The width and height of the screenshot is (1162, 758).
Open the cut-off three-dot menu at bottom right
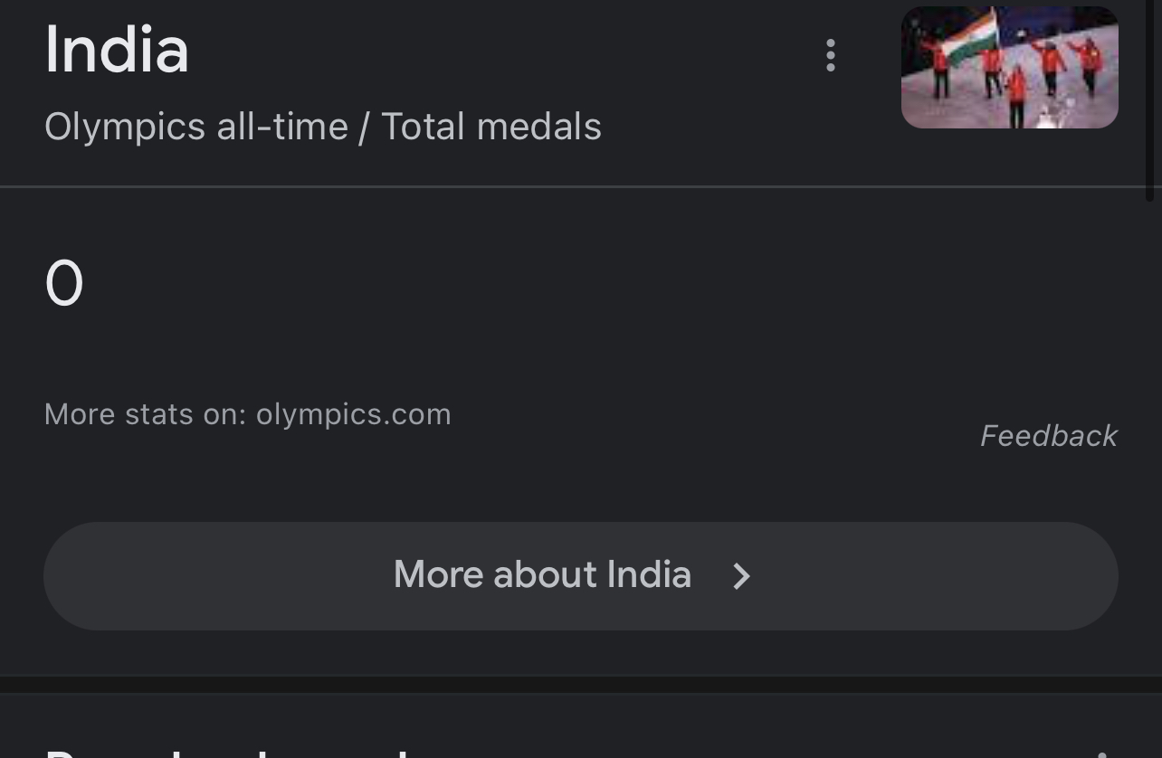[x=1102, y=753]
